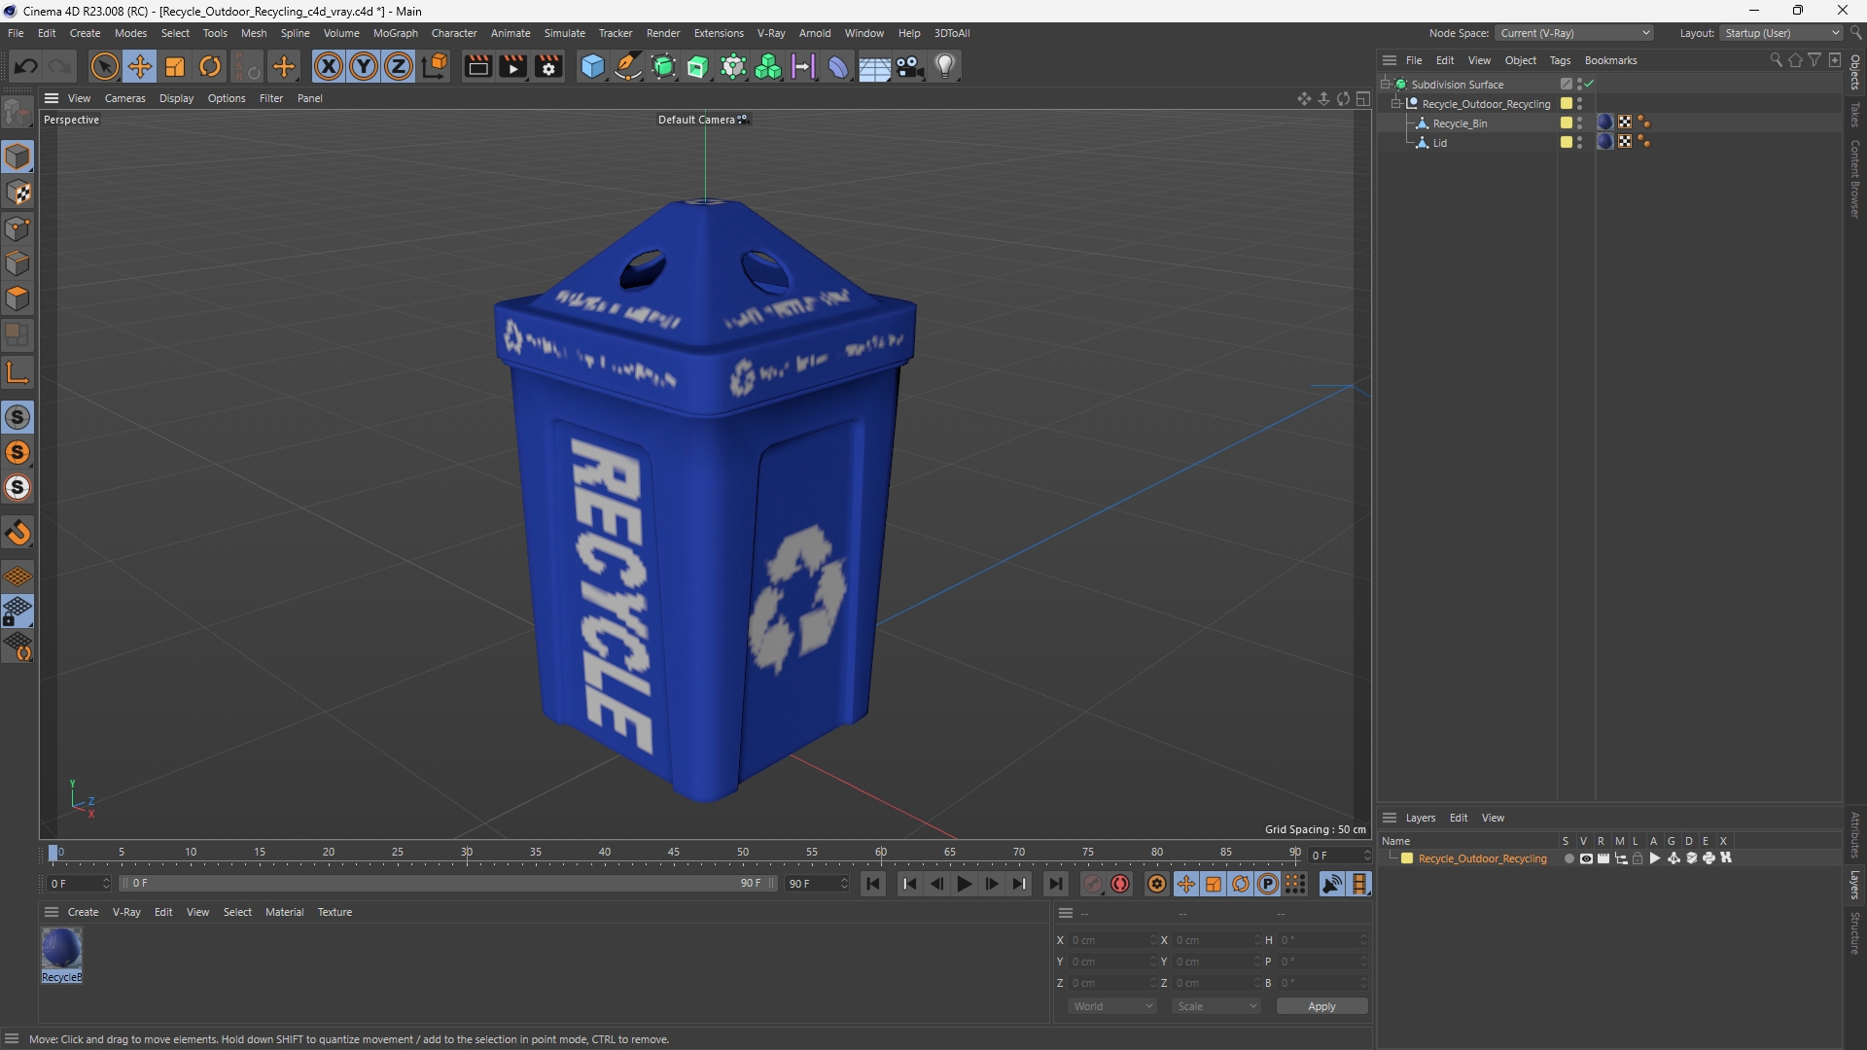The width and height of the screenshot is (1867, 1050).
Task: Select the Live Selection tool
Action: point(104,66)
